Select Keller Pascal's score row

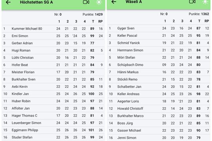(x=159, y=36)
